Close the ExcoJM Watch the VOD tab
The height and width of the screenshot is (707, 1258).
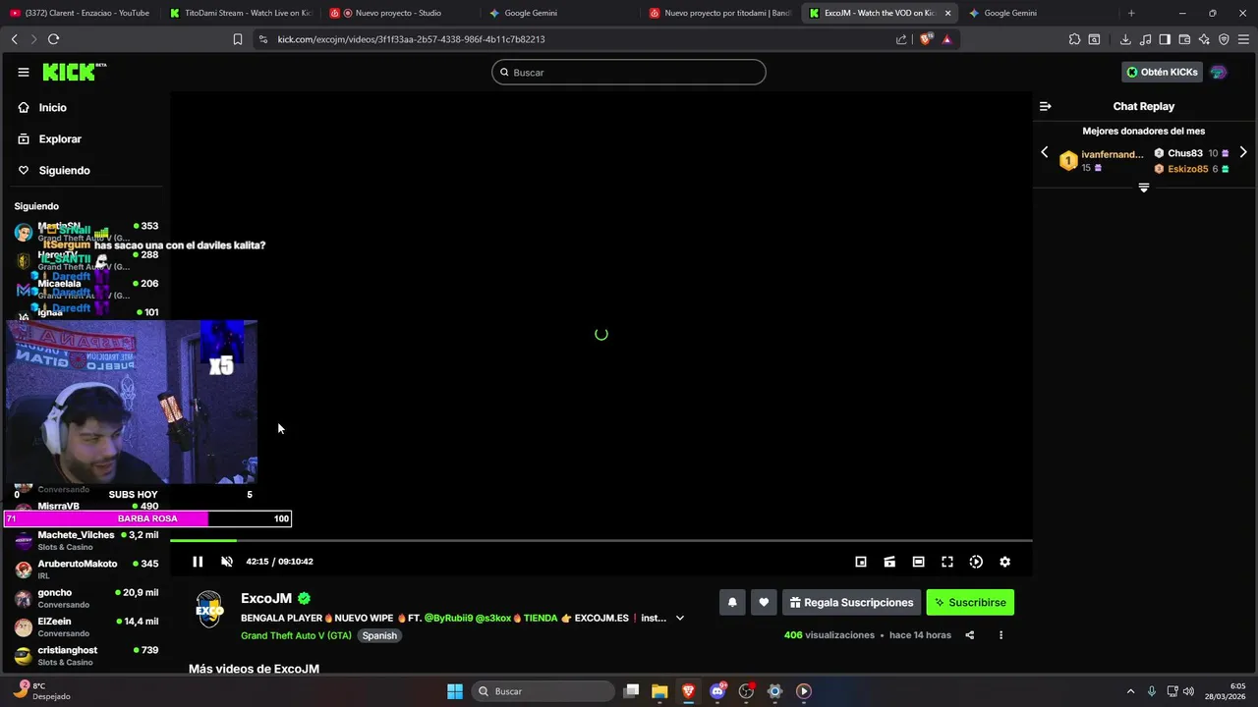tap(947, 13)
